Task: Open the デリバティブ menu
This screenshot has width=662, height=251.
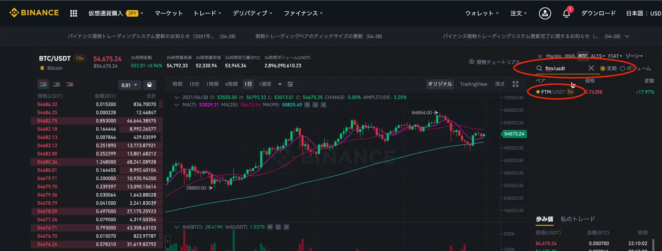Action: click(x=252, y=13)
